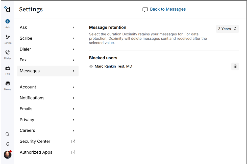The width and height of the screenshot is (248, 165).
Task: Open News icon in the sidebar
Action: pyautogui.click(x=7, y=84)
